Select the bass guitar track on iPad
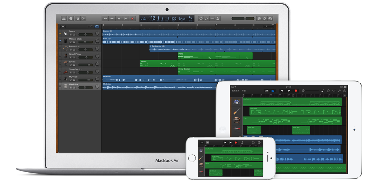The width and height of the screenshot is (378, 183). pyautogui.click(x=237, y=112)
